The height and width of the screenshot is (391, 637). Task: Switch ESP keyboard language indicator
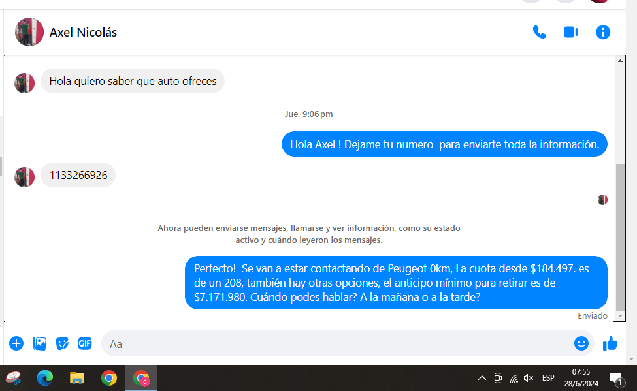click(548, 378)
